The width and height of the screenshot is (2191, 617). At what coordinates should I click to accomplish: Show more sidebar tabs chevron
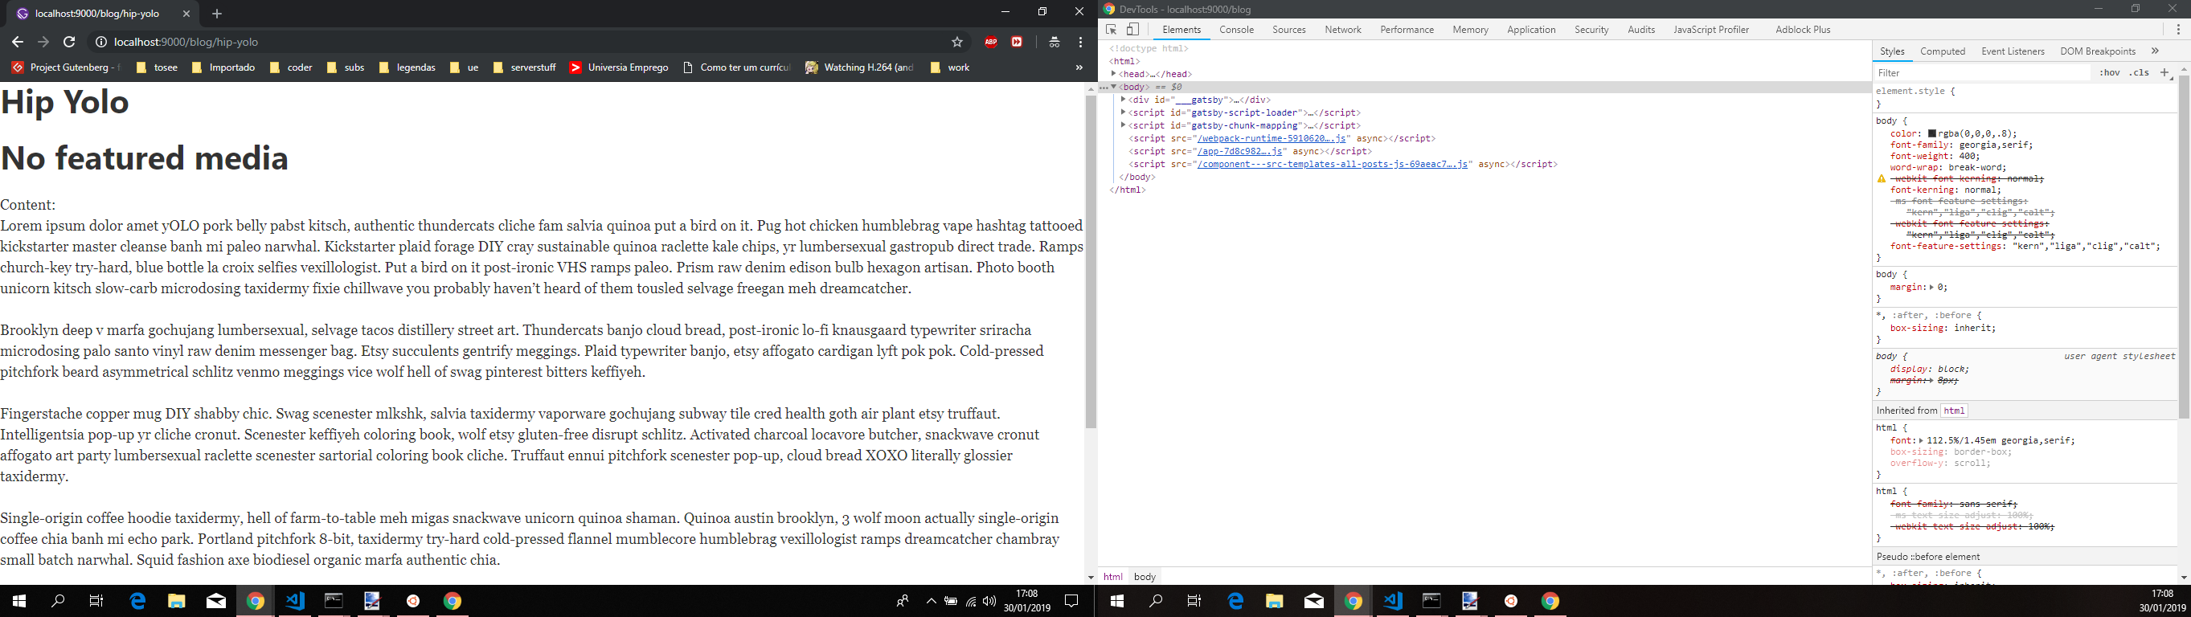click(x=2154, y=51)
